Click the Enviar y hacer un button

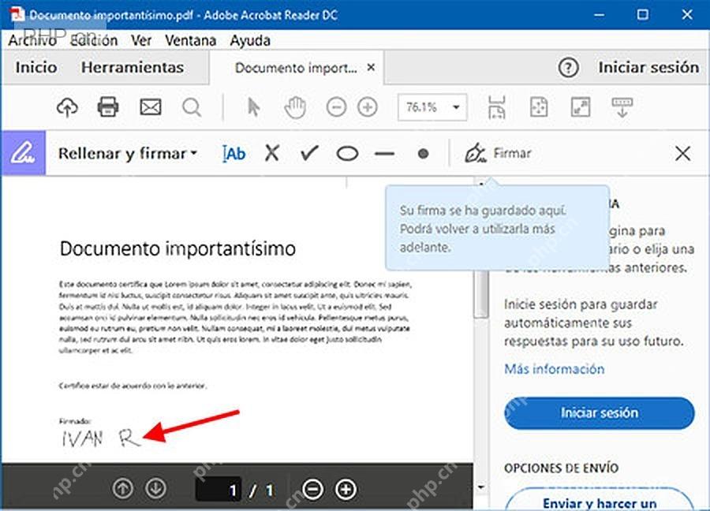[x=599, y=500]
